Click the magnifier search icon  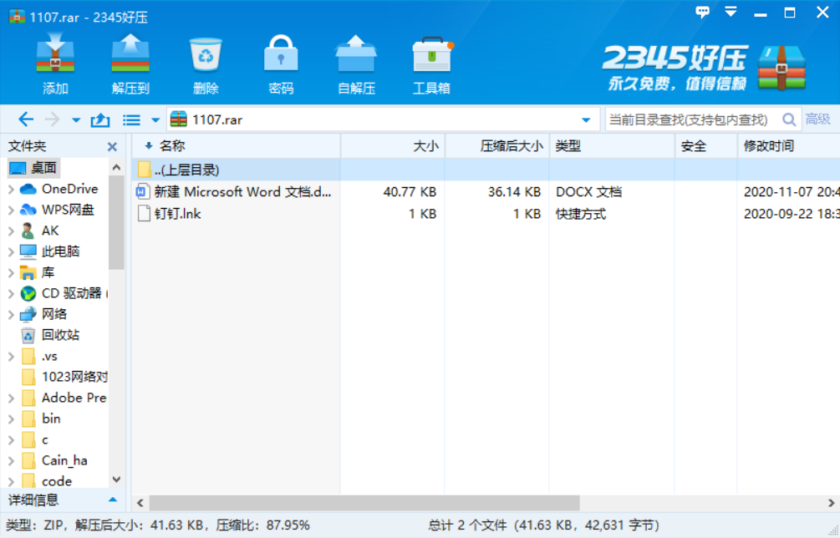788,119
